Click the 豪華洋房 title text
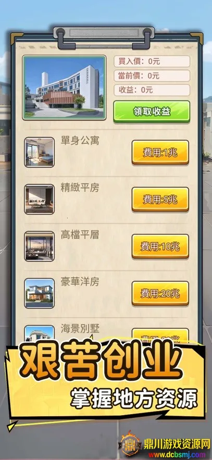212x460 pixels. tap(80, 282)
